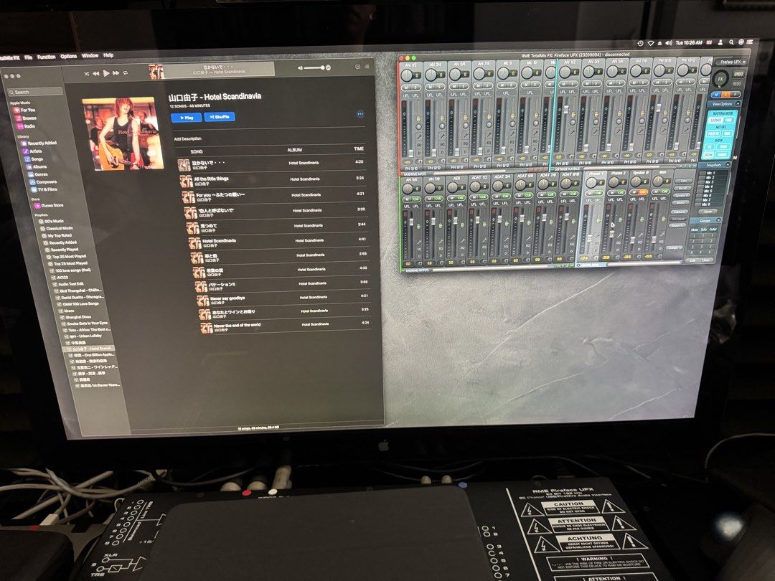
Task: Click the volume icon in menu bar
Action: 668,43
